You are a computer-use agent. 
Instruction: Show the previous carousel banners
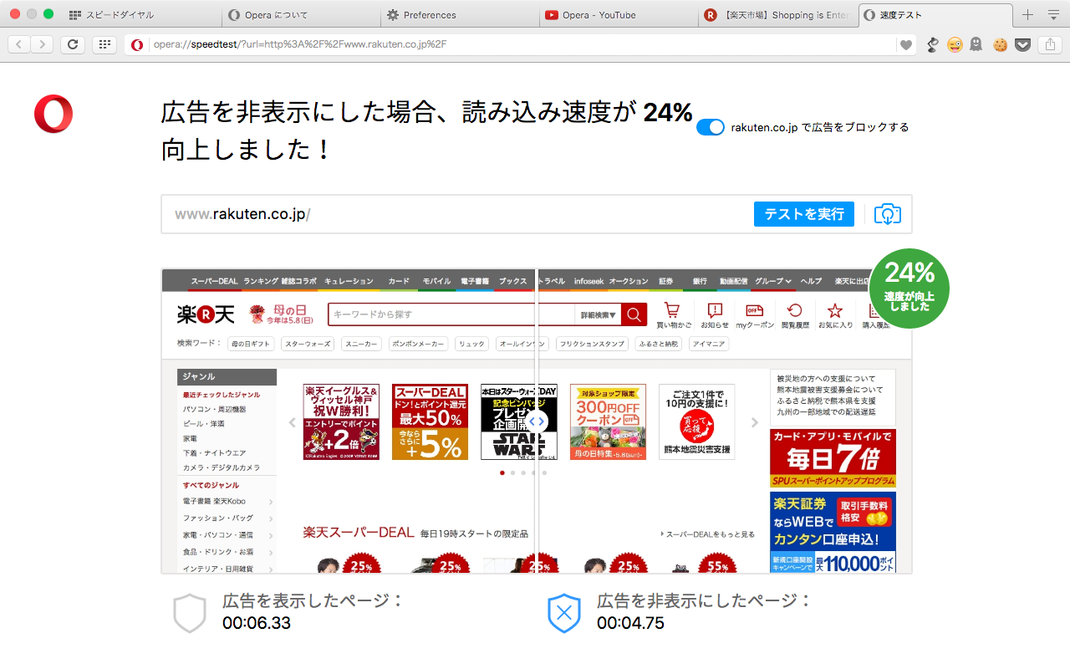click(x=293, y=422)
